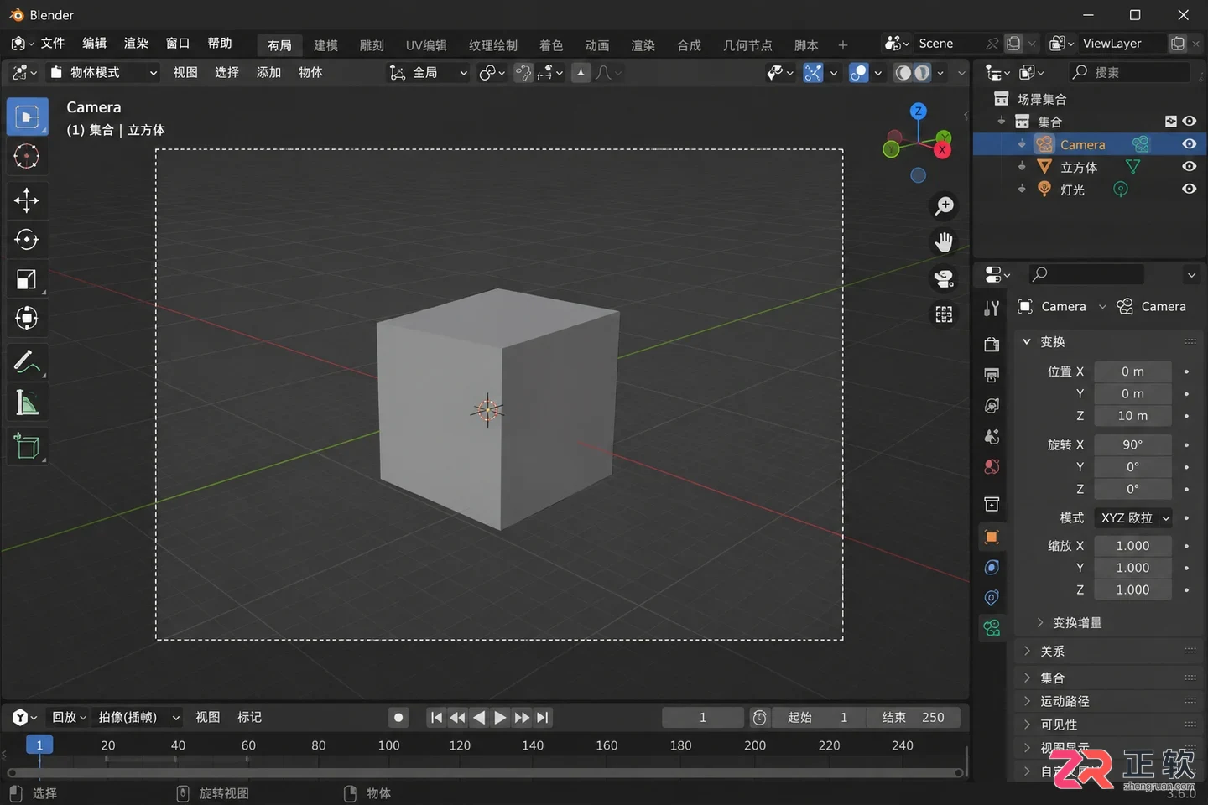The image size is (1208, 805).
Task: Hide the 灯光 object in the outliner
Action: click(1189, 189)
